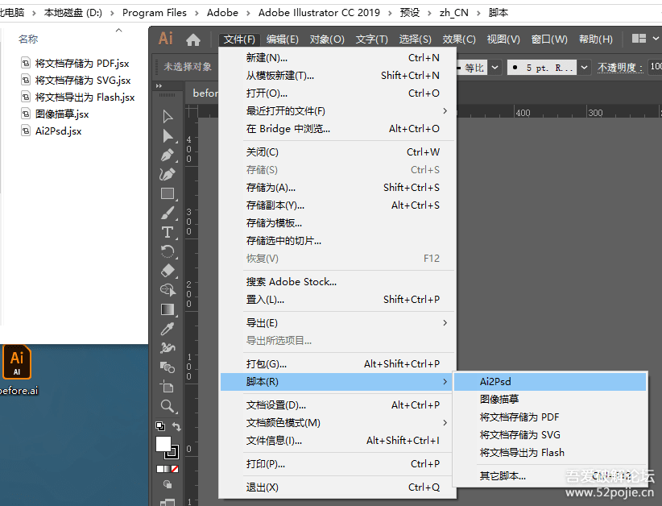Choose 脚本(R) menu entry
The height and width of the screenshot is (506, 662).
337,382
